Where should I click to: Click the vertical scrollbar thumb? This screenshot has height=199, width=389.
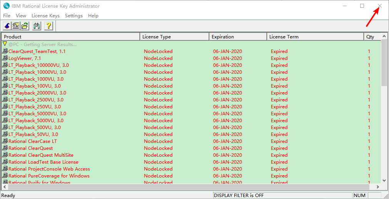click(x=384, y=63)
